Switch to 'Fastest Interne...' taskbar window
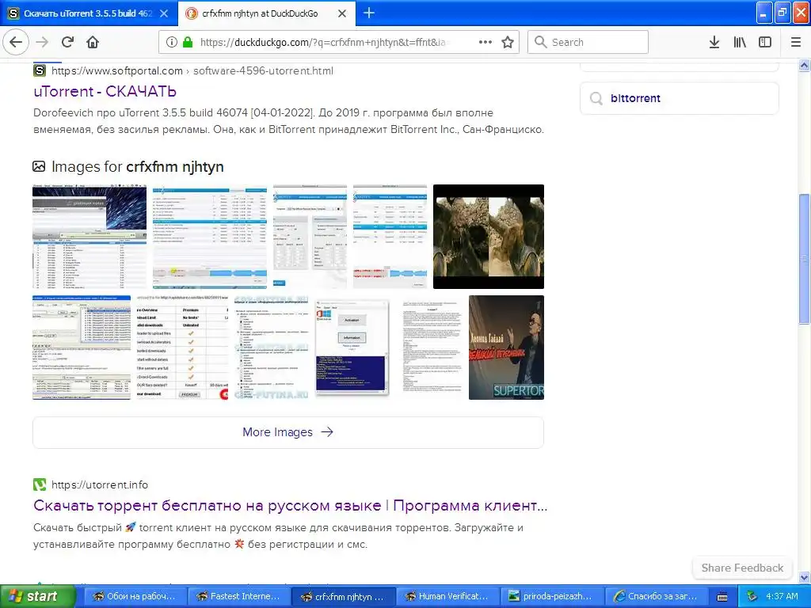The width and height of the screenshot is (811, 608). tap(238, 597)
